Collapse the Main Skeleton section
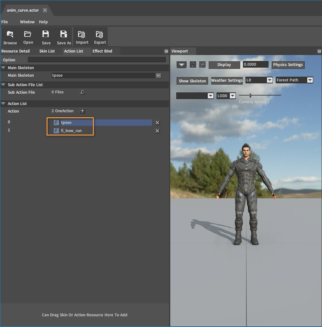The width and height of the screenshot is (322, 327). [x=3, y=68]
